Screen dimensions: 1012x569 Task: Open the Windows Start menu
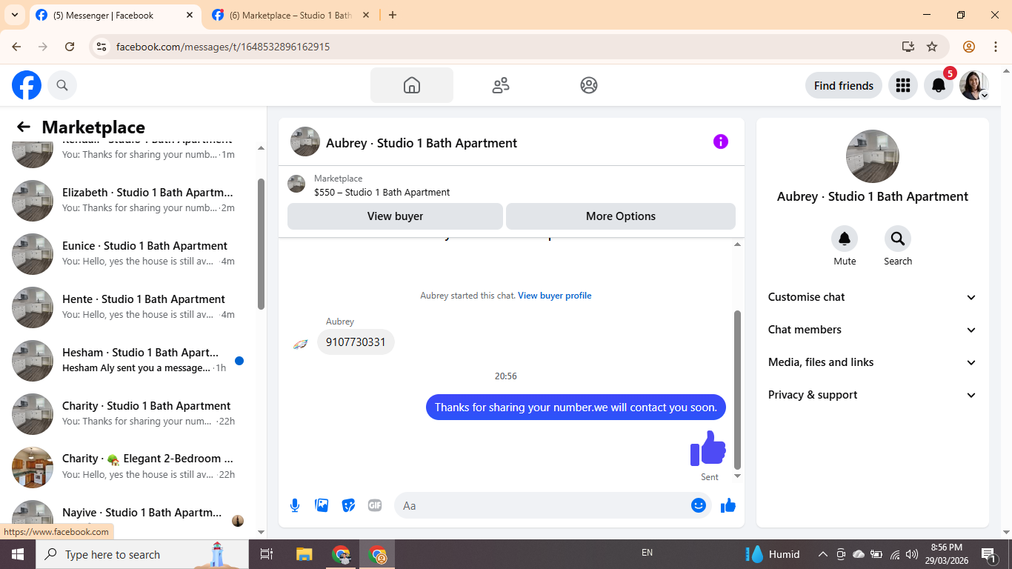[x=18, y=554]
